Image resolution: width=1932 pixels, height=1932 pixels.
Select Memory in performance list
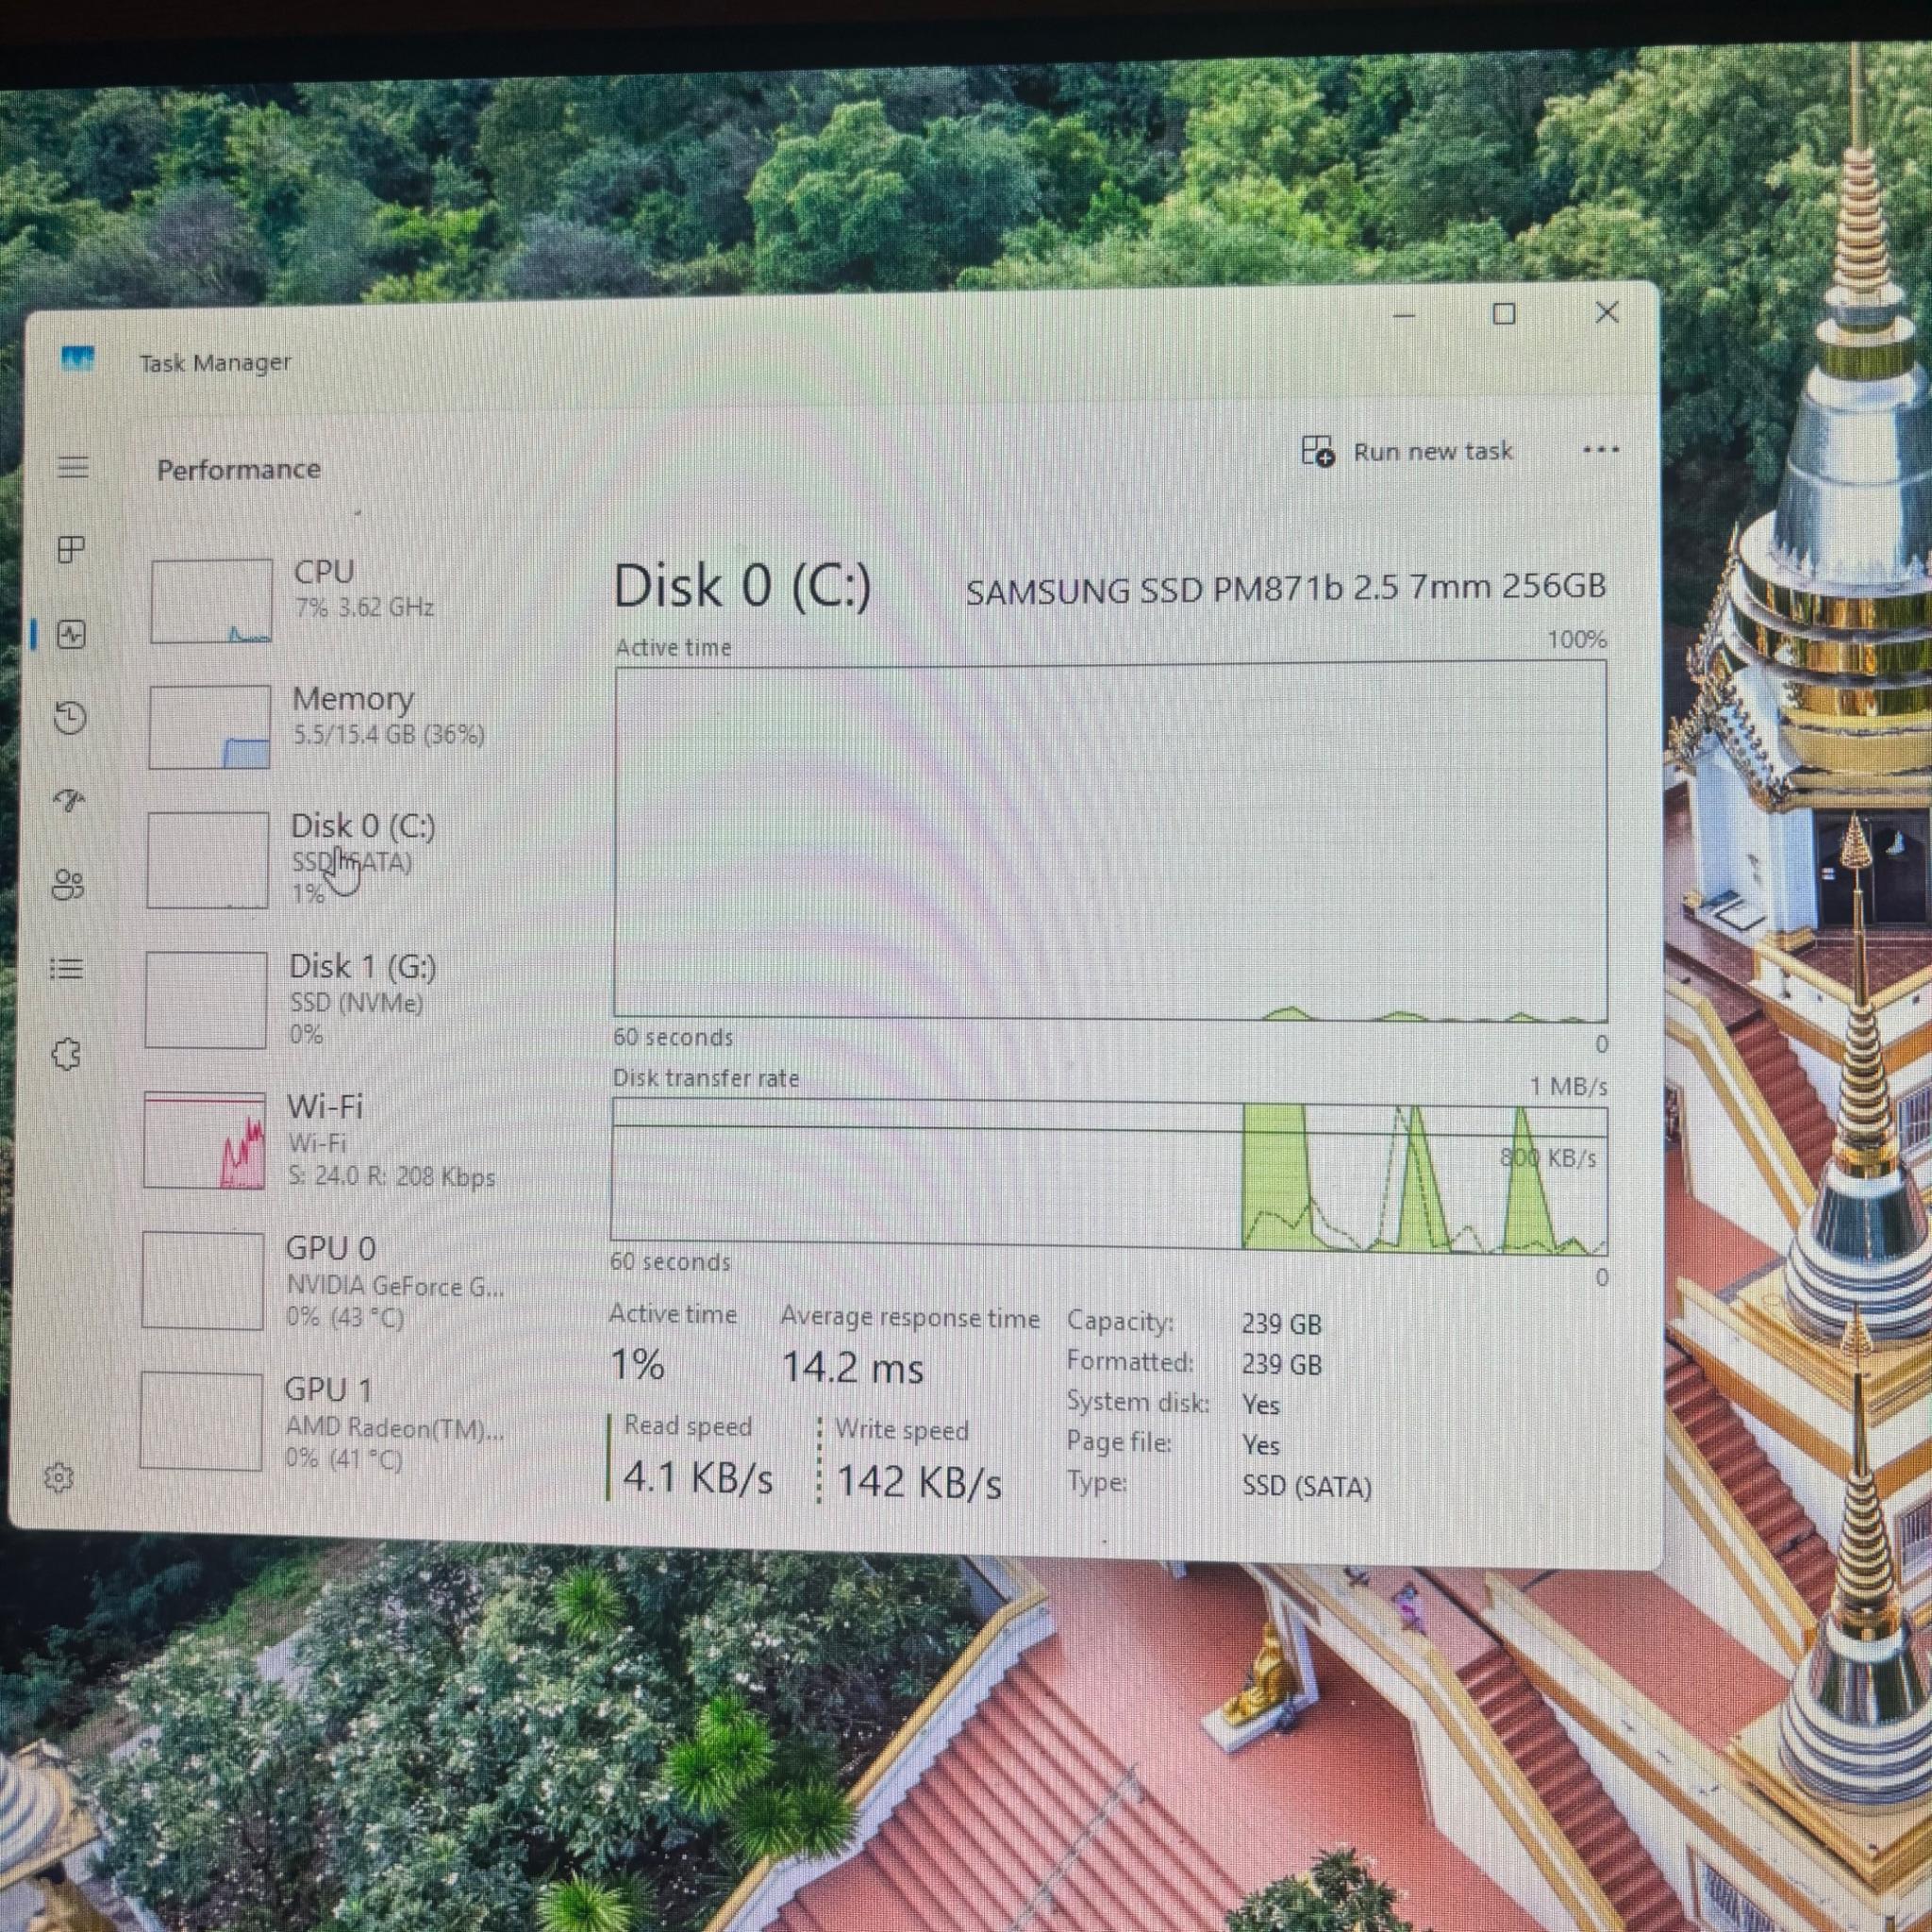[338, 726]
